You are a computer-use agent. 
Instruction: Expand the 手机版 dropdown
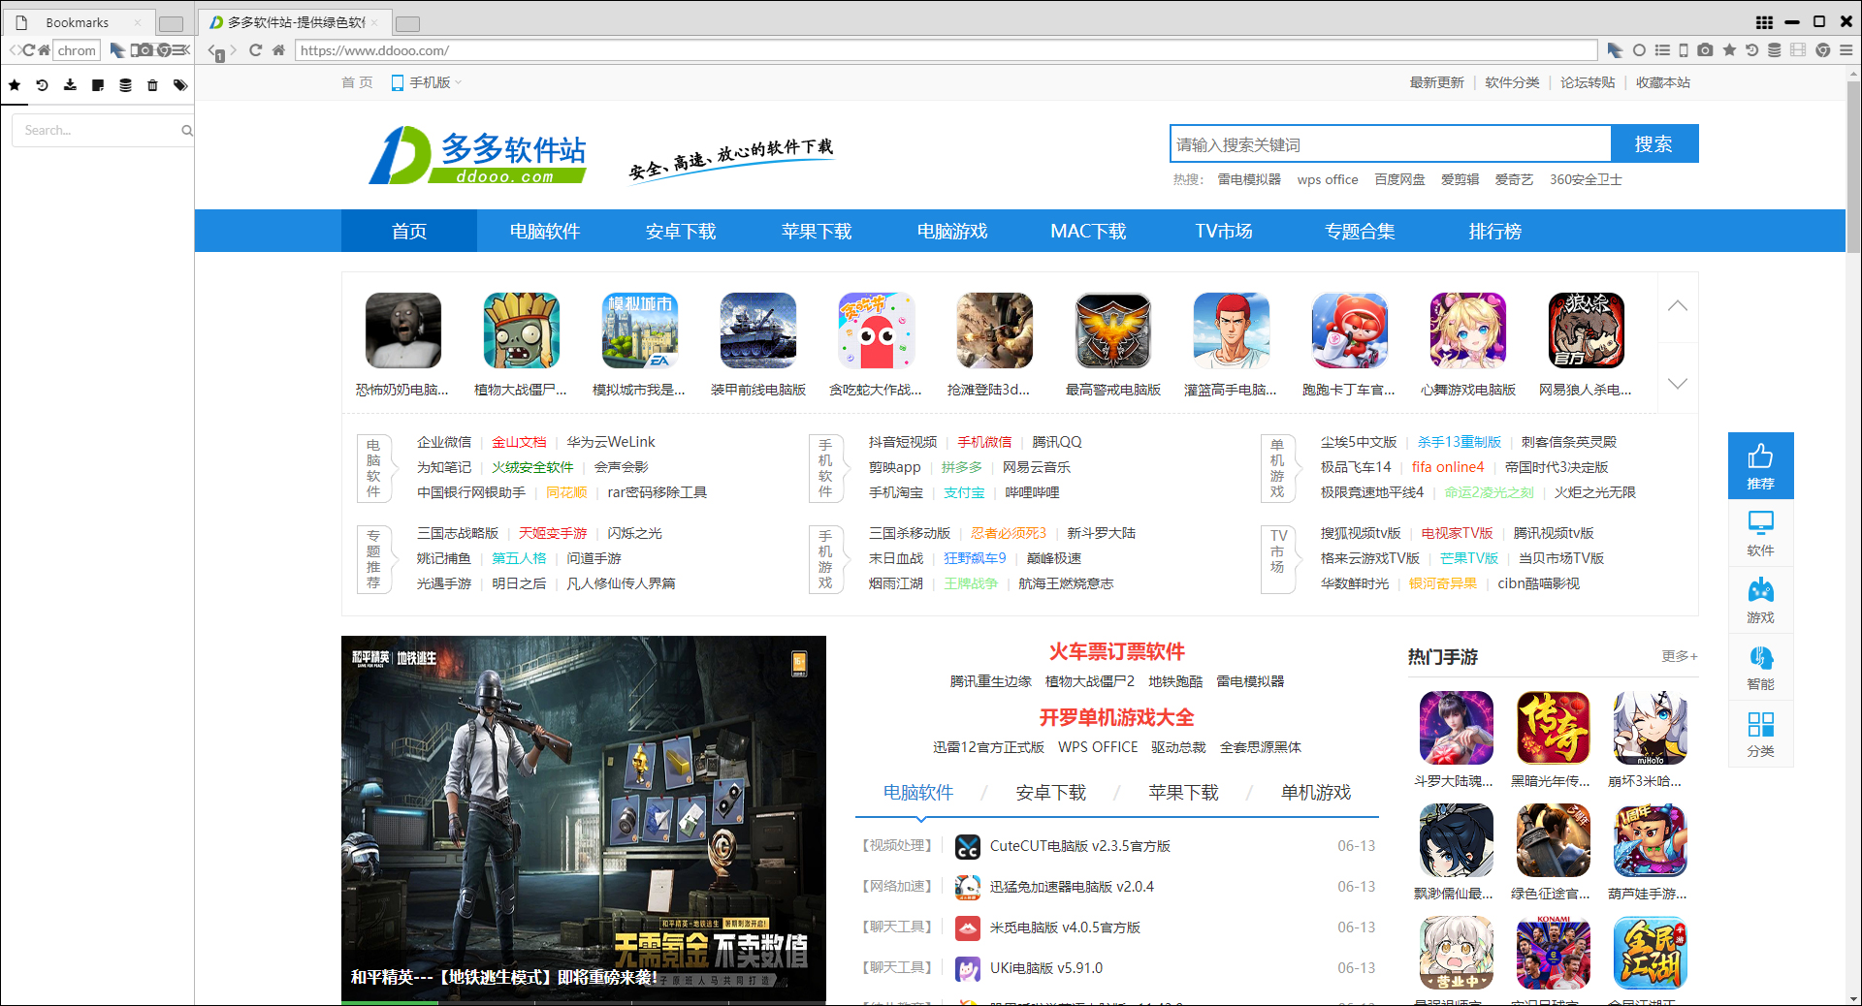point(428,83)
